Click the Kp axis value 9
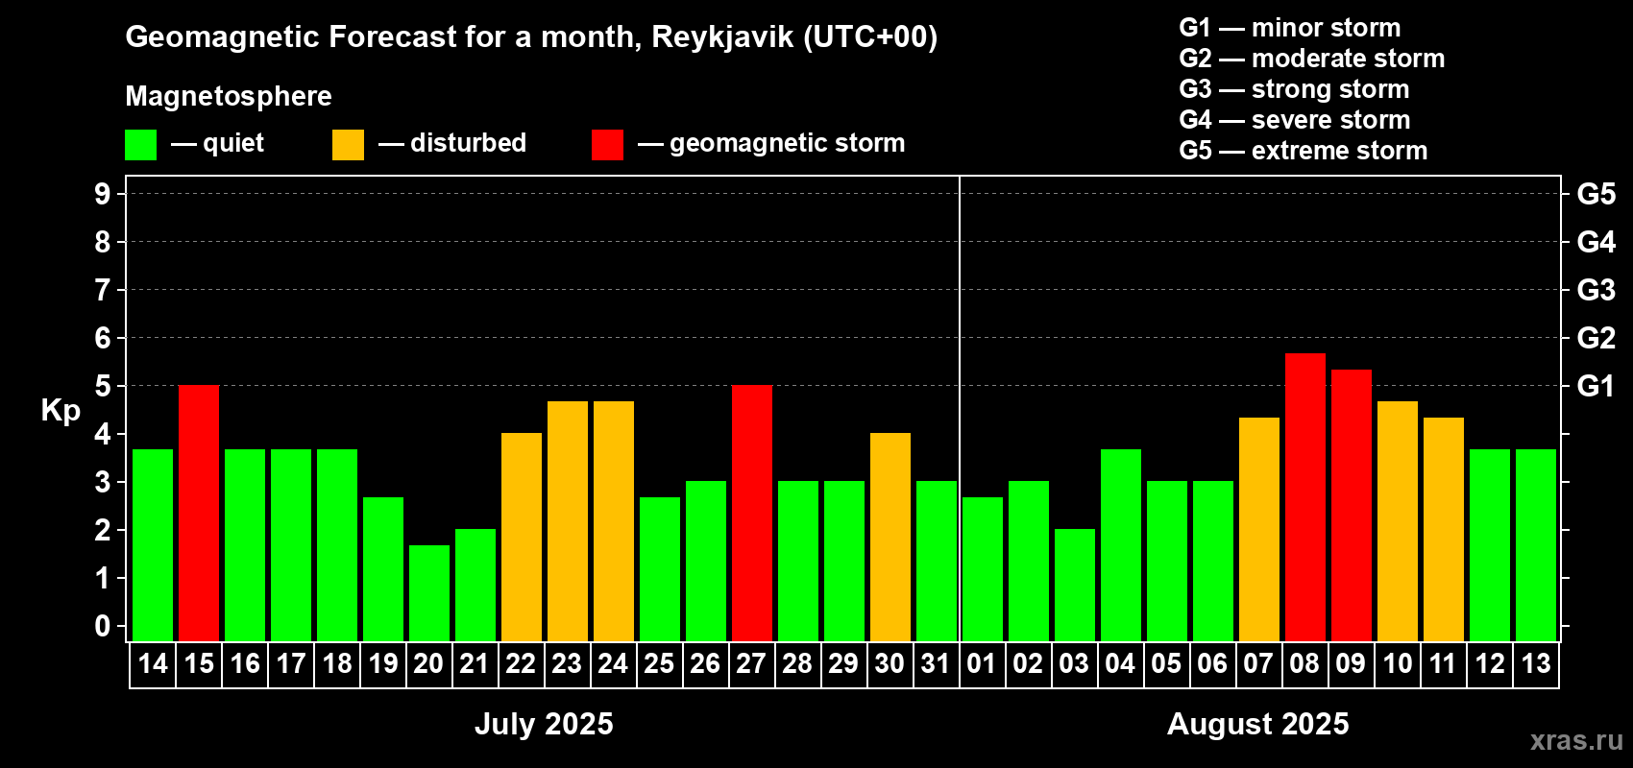This screenshot has width=1633, height=768. (x=103, y=194)
